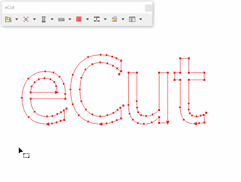Expand dropdown arrow next to LED strip icon
Screen dimensions: 241x182
[70, 19]
